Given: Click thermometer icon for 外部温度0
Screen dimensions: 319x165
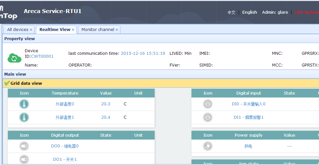Looking at the screenshot, I should click(24, 104).
